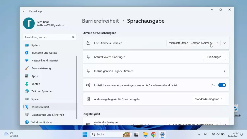Open the Windows Start menu
Screen dimensions: 247x139
85,134
